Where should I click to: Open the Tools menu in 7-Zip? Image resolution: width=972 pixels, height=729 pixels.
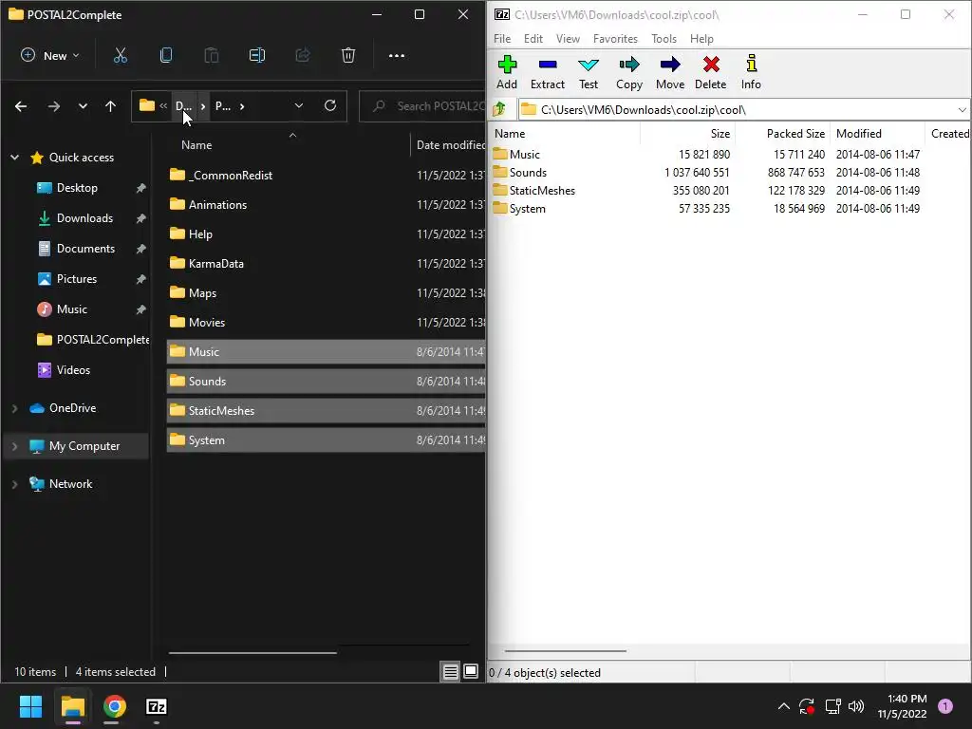click(x=664, y=38)
